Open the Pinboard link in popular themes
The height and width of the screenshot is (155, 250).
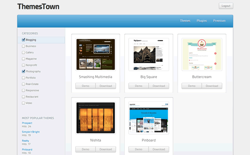point(27,149)
